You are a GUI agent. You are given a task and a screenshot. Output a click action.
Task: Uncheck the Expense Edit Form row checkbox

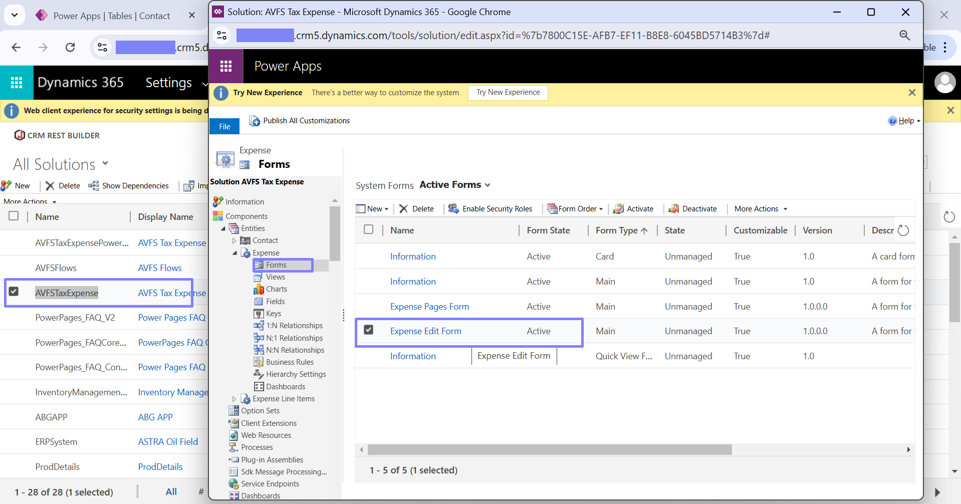(x=368, y=330)
